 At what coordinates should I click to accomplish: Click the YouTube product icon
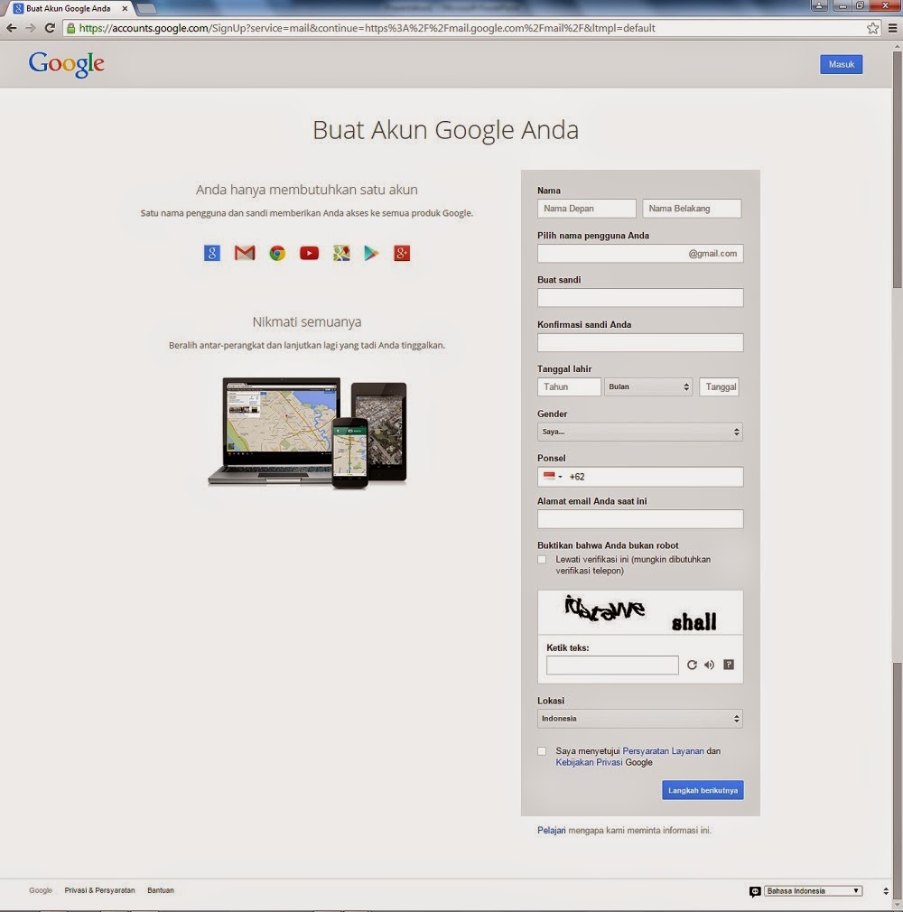pos(309,253)
